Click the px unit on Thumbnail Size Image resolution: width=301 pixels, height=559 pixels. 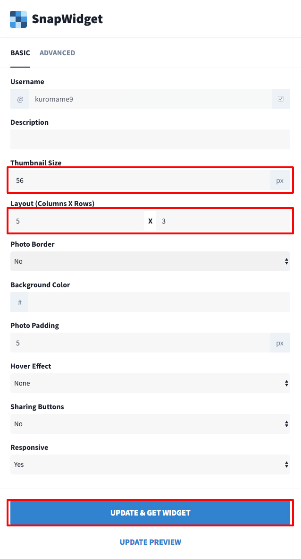(280, 181)
